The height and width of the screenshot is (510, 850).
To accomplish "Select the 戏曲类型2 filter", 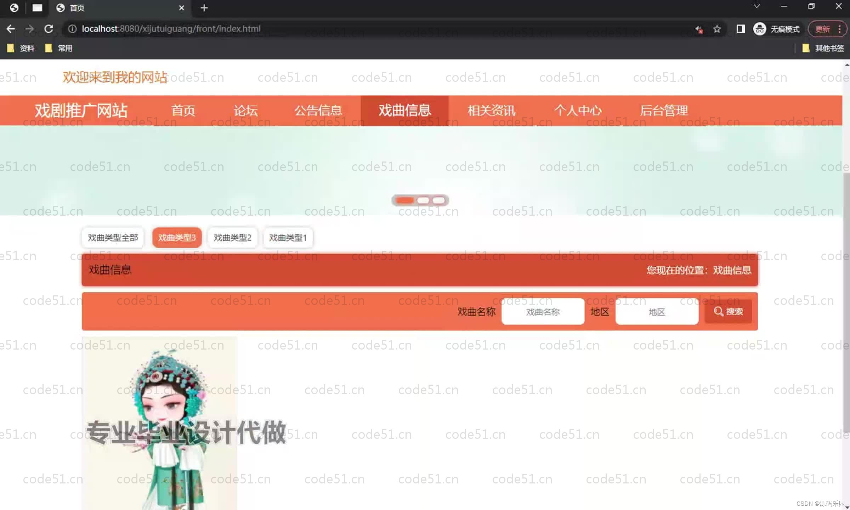I will [x=232, y=237].
